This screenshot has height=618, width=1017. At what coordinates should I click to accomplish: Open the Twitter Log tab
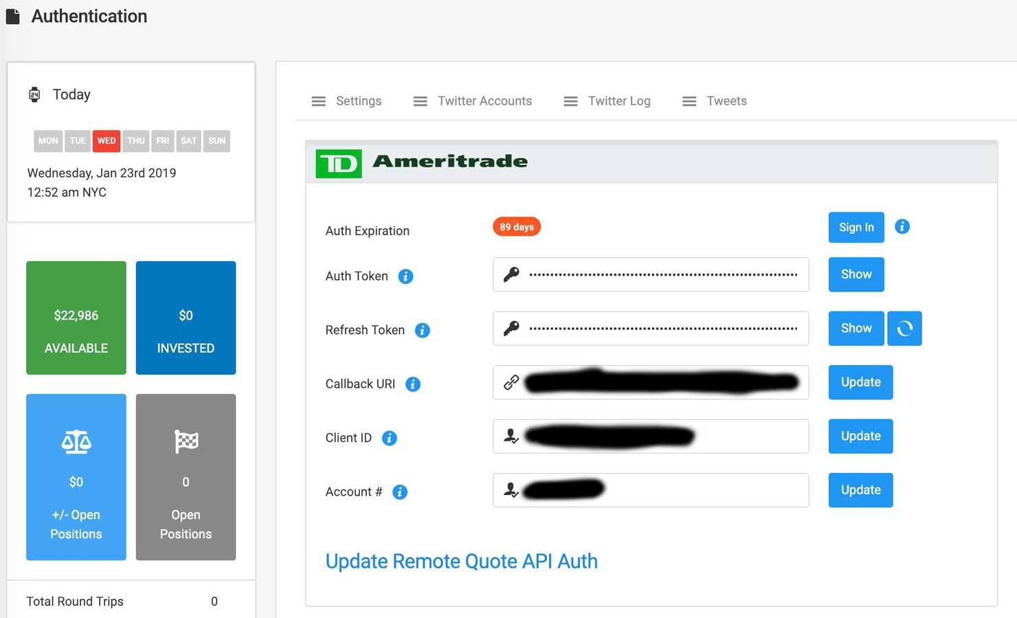click(607, 101)
